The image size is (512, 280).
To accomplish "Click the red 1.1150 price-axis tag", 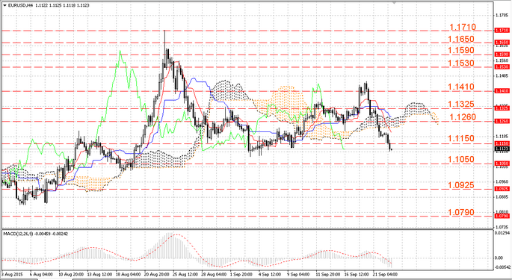I will pyautogui.click(x=502, y=143).
